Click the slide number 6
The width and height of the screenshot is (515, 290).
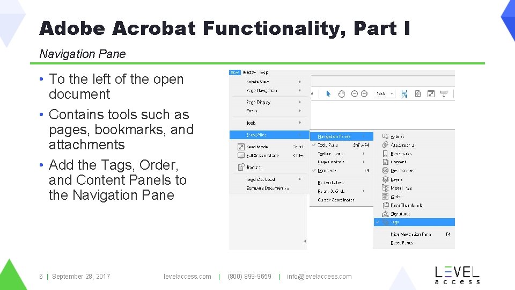[x=41, y=277]
